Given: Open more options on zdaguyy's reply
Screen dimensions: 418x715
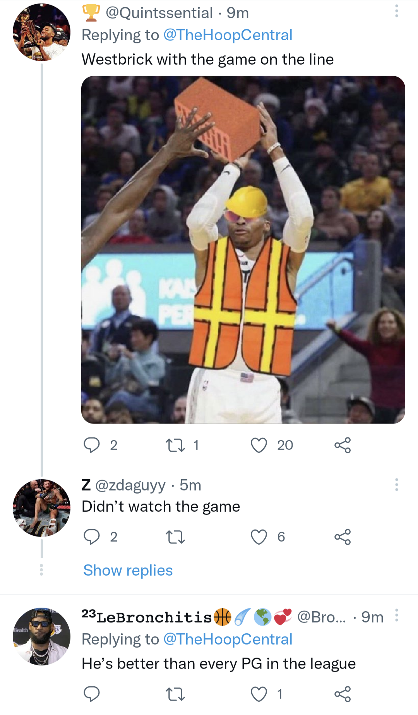Looking at the screenshot, I should (396, 484).
